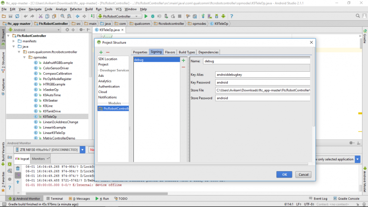The width and height of the screenshot is (368, 207).
Task: Open the ZTE N9130 device dropdown
Action: [82, 149]
